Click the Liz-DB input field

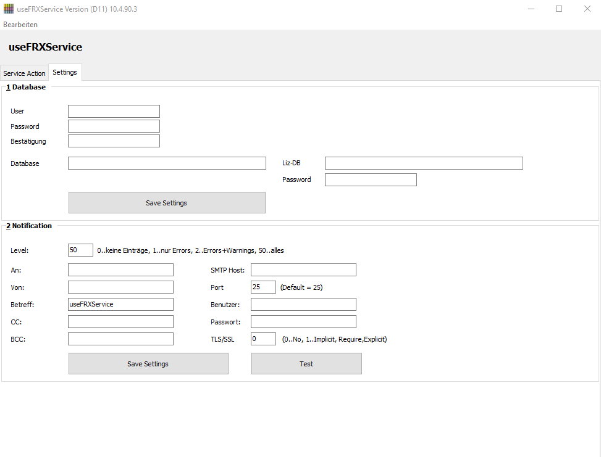click(424, 163)
